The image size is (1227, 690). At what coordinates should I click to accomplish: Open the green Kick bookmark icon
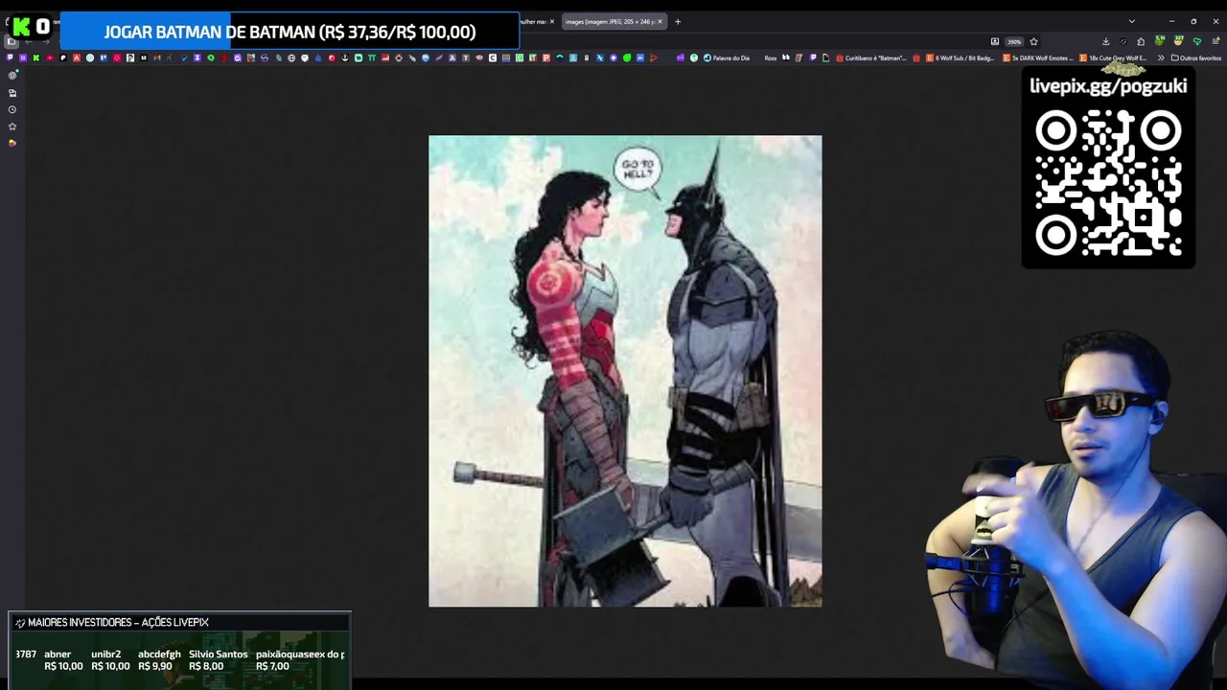36,57
